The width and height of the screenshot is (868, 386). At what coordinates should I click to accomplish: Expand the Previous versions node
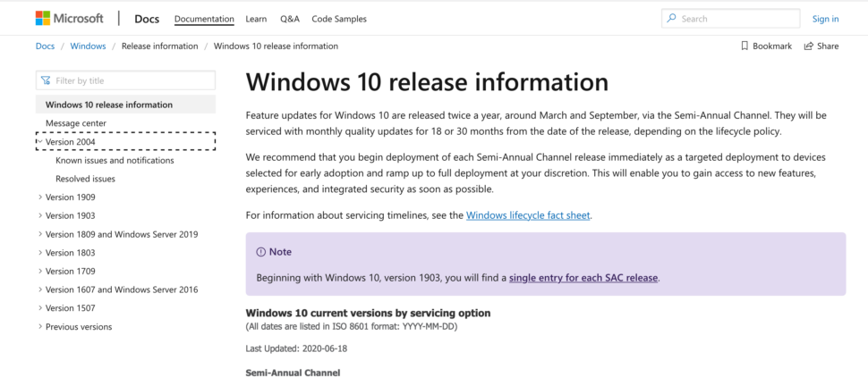coord(40,326)
